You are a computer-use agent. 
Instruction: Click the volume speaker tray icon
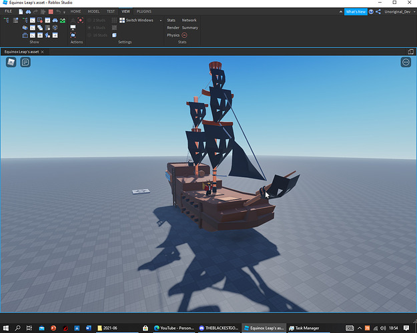(x=383, y=328)
